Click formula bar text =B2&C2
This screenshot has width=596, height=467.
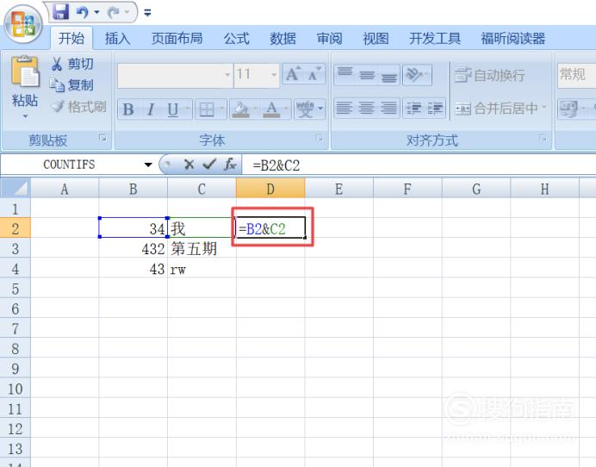tap(276, 165)
